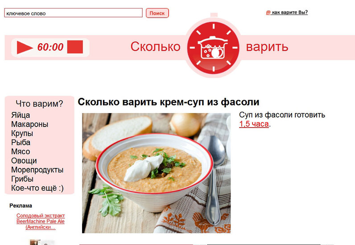Stop the timer with the red square
355x245 pixels.
(x=75, y=47)
